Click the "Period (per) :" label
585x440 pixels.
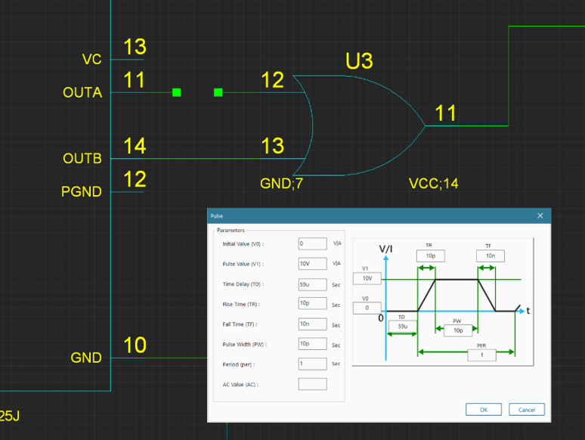238,364
